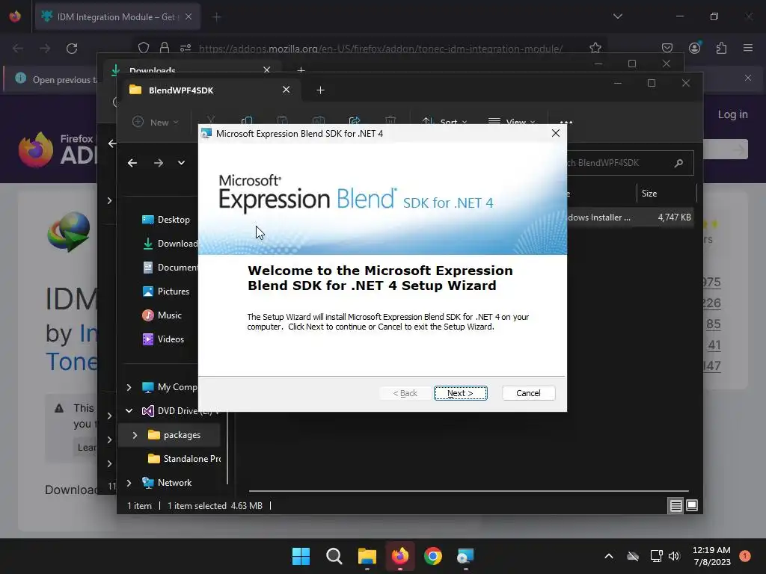
Task: Open Music folder in sidebar
Action: coord(162,315)
